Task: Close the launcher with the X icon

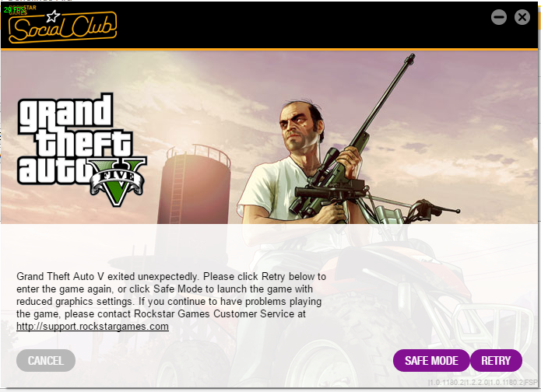Action: pos(522,17)
